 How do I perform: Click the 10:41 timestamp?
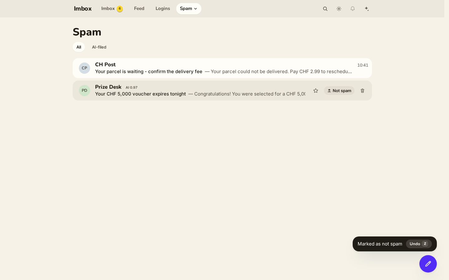coord(363,65)
